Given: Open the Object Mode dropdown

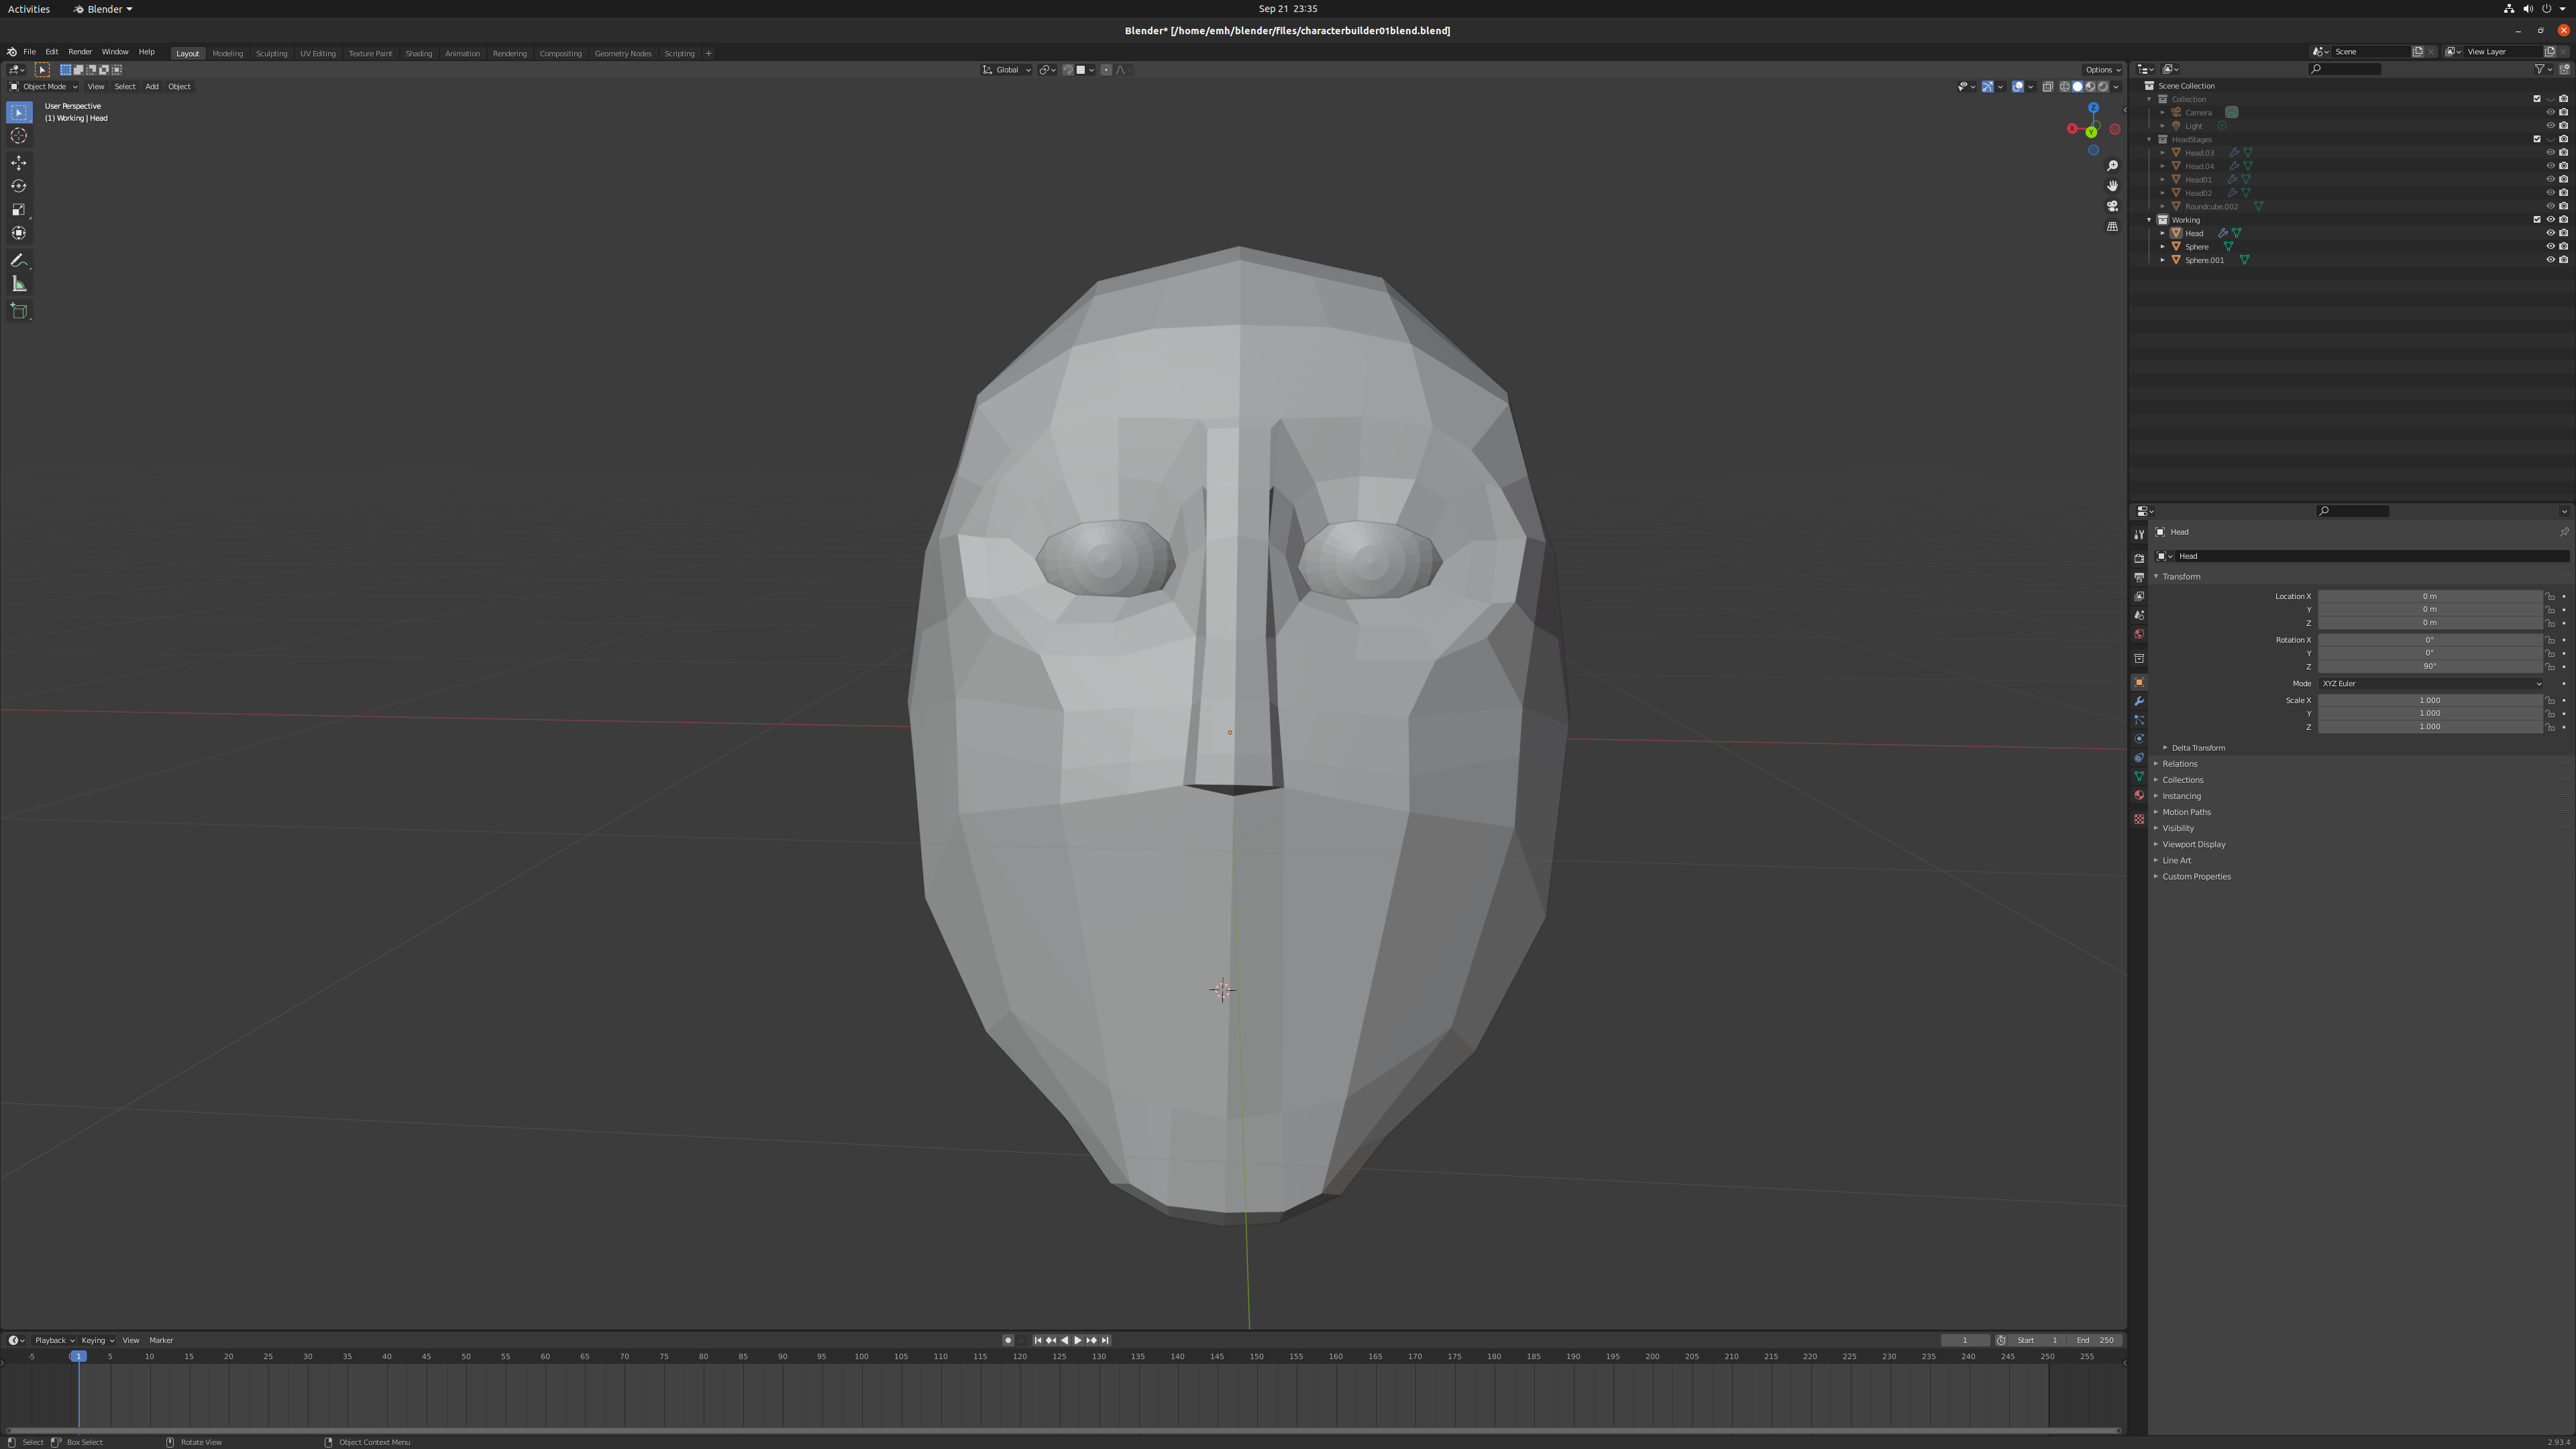Looking at the screenshot, I should (x=43, y=86).
